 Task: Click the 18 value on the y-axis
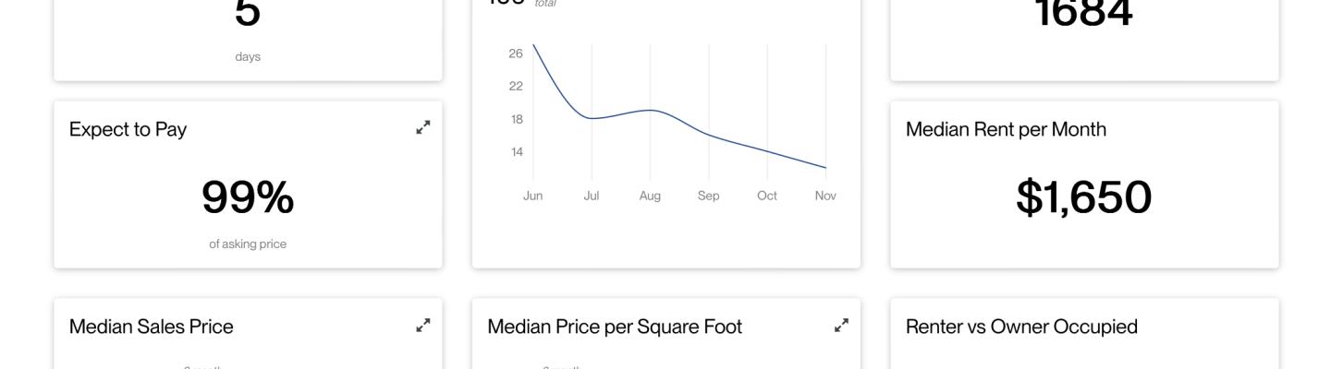[516, 119]
